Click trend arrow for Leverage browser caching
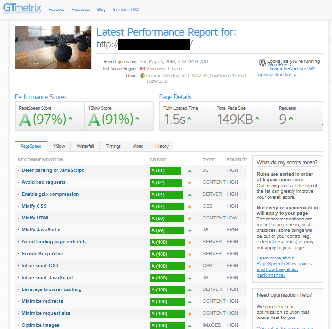The width and height of the screenshot is (332, 329). pyautogui.click(x=190, y=290)
